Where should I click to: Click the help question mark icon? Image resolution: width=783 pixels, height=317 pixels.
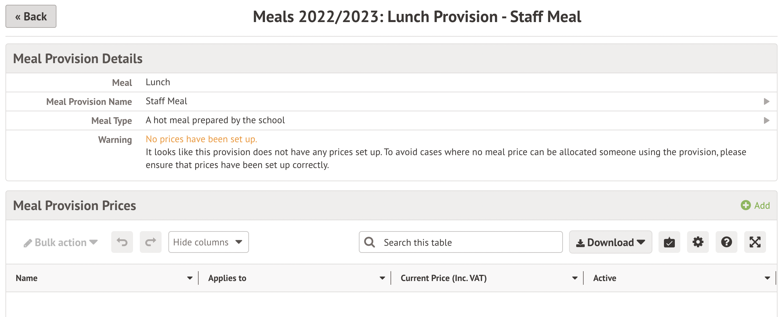point(726,242)
